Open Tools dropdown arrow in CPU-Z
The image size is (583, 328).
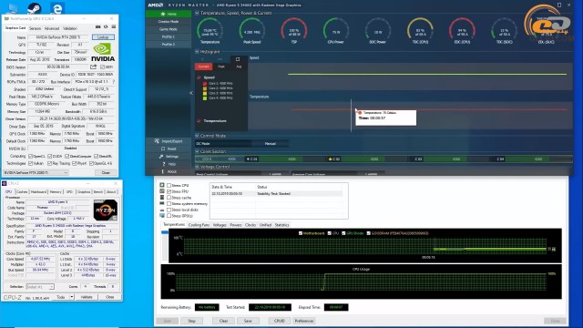(x=72, y=297)
